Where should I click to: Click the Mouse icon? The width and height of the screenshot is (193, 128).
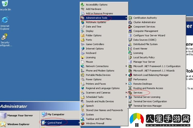coord(82,62)
